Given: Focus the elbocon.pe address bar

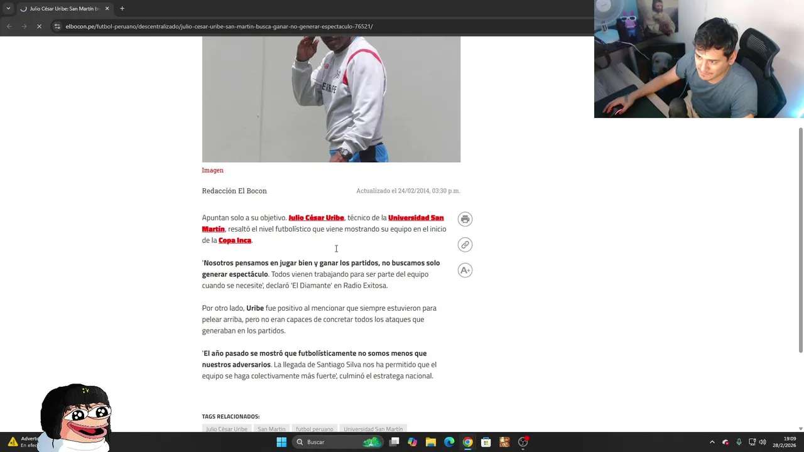Looking at the screenshot, I should point(219,26).
